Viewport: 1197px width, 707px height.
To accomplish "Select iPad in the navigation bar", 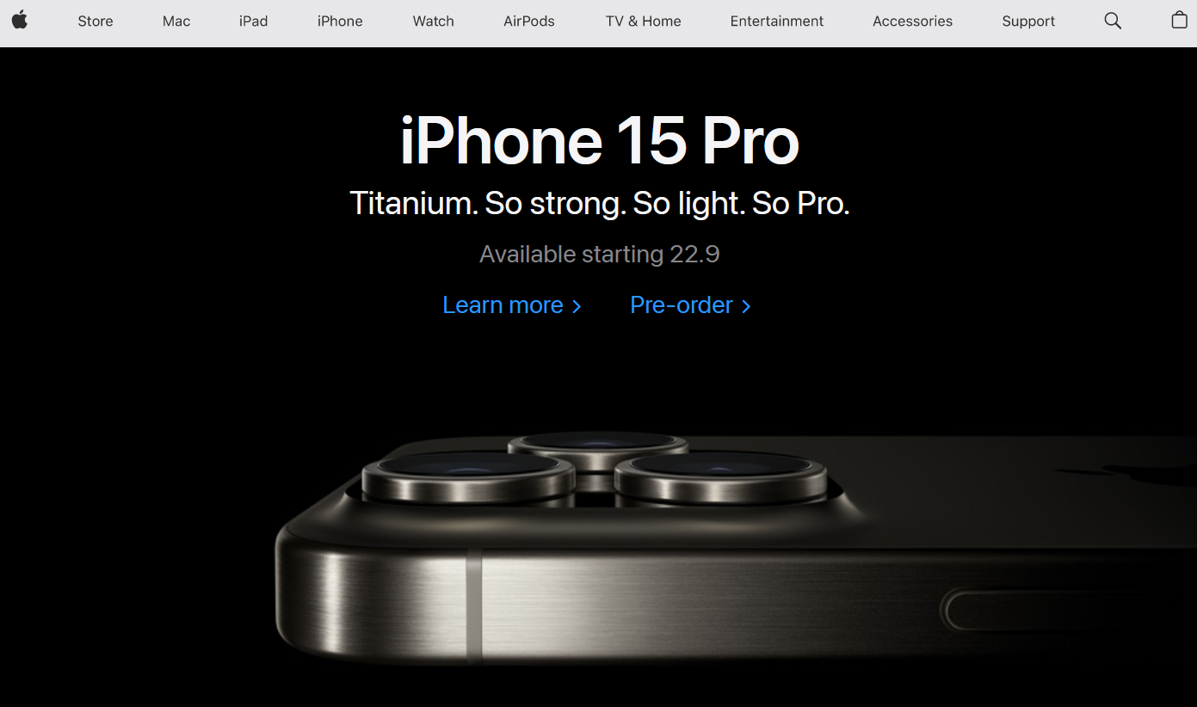I will 253,21.
